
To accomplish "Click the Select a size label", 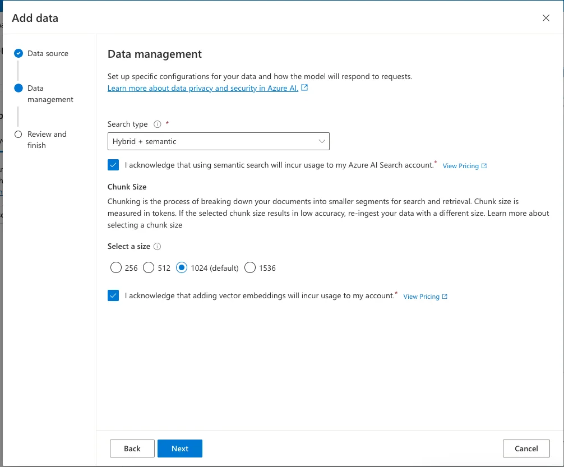I will [x=129, y=247].
